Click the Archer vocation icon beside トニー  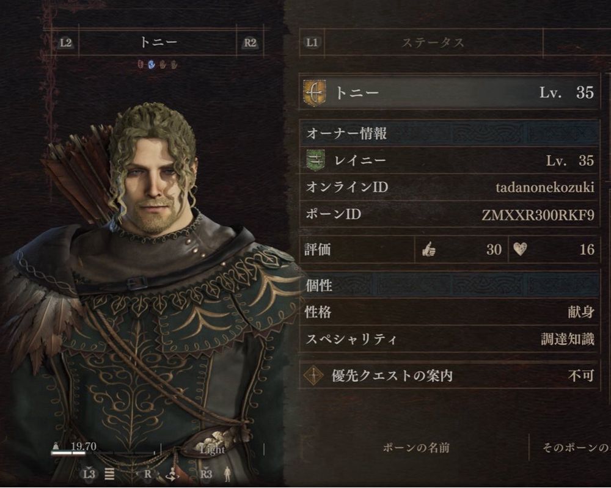315,93
